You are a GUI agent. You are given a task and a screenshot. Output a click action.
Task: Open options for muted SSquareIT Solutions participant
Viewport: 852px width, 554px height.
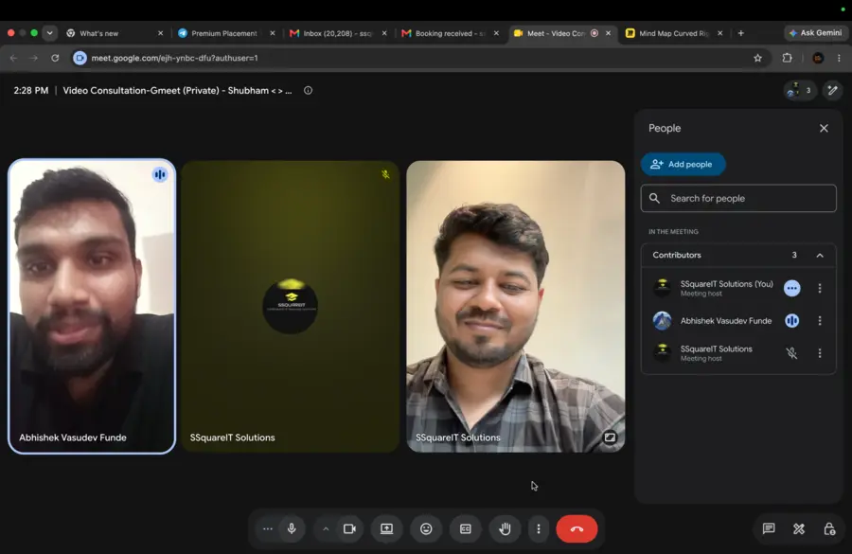click(x=820, y=353)
